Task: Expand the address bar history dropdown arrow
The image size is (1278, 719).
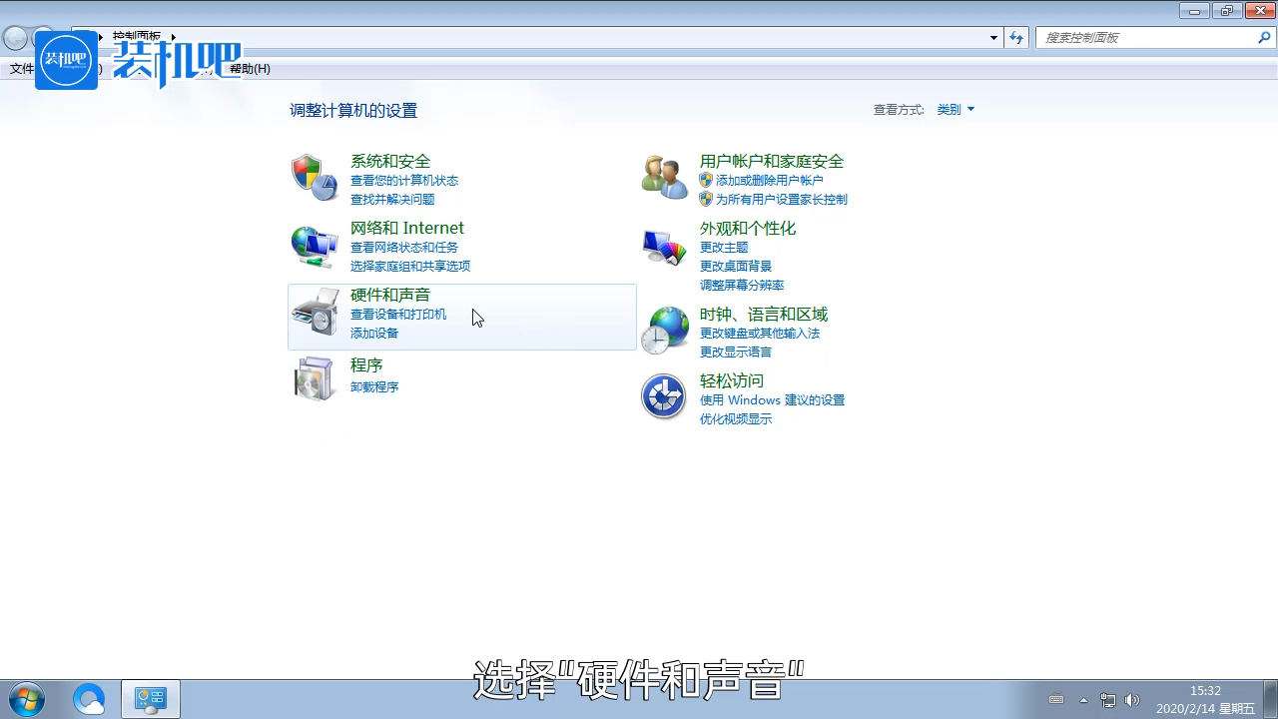Action: 993,37
